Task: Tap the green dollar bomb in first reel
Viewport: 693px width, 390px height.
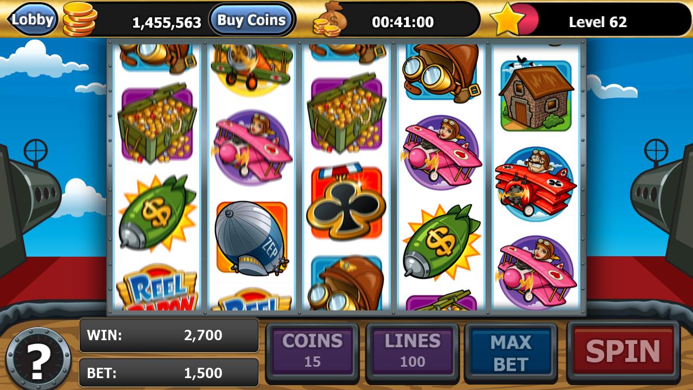Action: click(156, 213)
